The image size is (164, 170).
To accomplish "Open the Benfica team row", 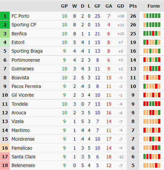I will pyautogui.click(x=82, y=34).
